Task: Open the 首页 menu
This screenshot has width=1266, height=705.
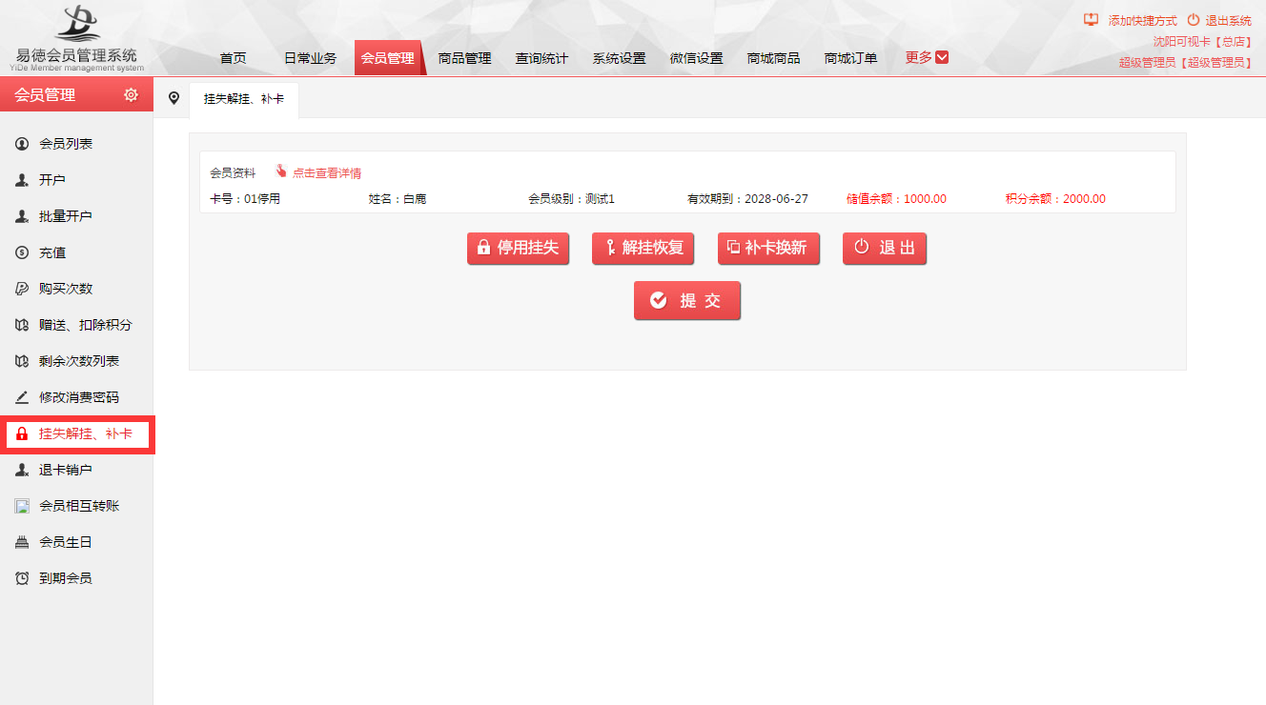Action: pyautogui.click(x=233, y=58)
